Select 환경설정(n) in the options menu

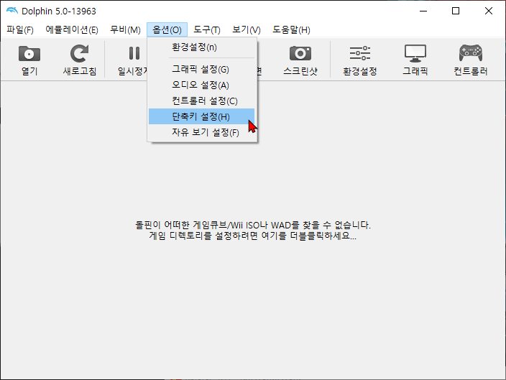[202, 47]
